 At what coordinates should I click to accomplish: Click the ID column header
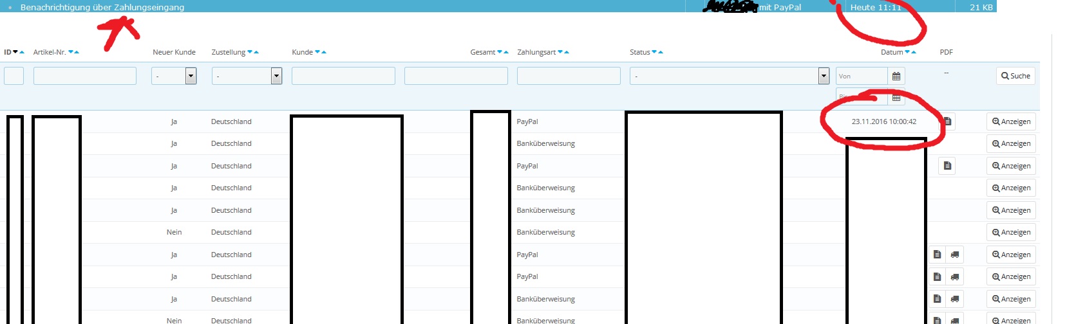(x=8, y=52)
